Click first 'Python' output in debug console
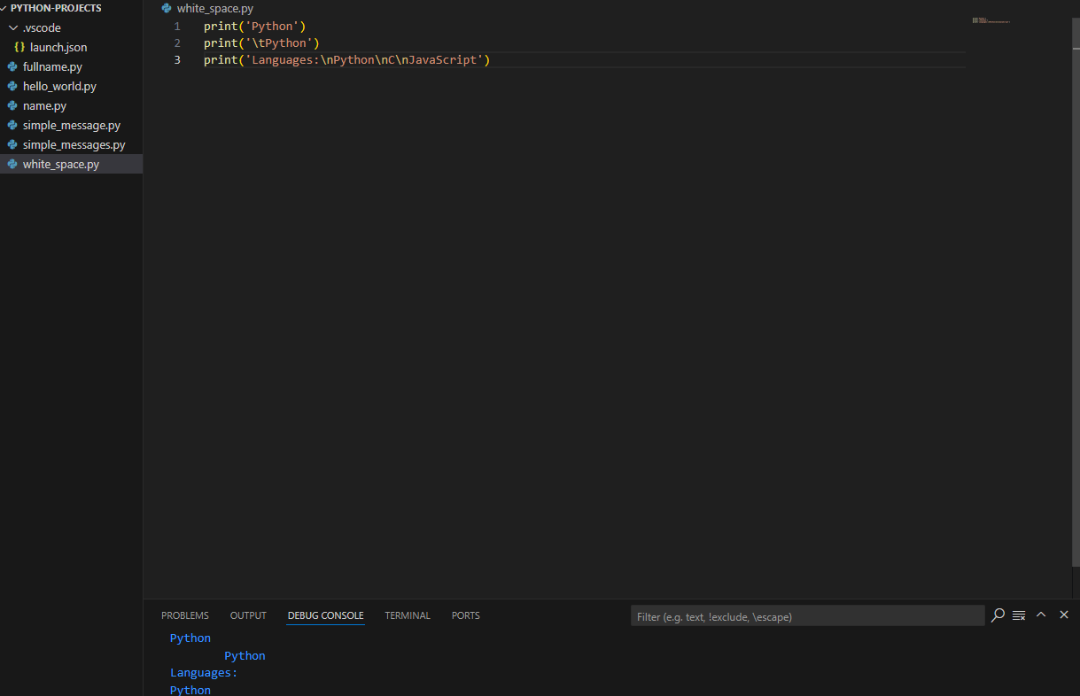Screen dimensions: 1080x696 pos(190,638)
